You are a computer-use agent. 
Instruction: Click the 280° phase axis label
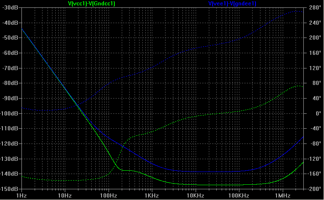pyautogui.click(x=315, y=8)
